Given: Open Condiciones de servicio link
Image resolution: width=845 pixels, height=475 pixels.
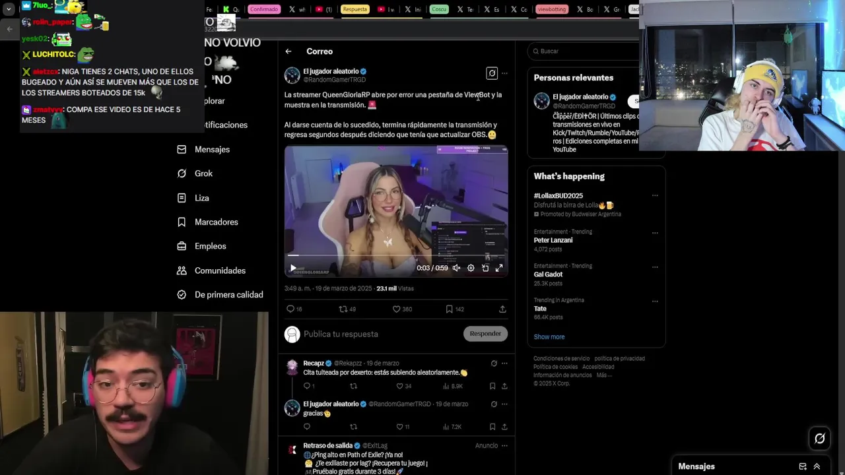Looking at the screenshot, I should tap(561, 359).
